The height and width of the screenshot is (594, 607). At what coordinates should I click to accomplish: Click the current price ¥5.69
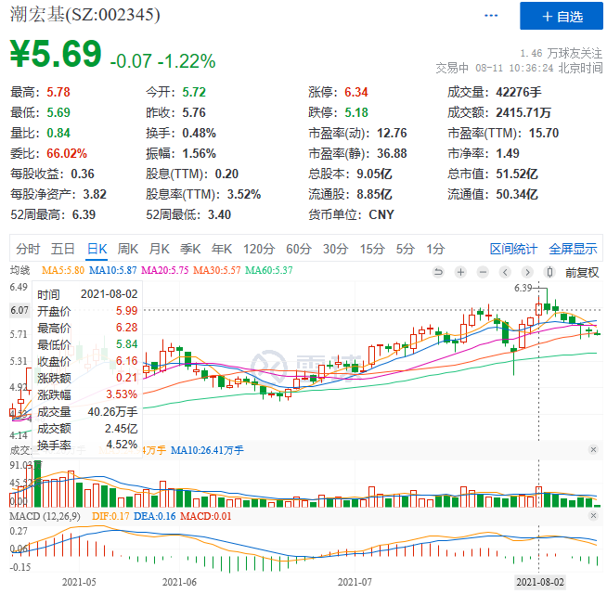pyautogui.click(x=56, y=54)
